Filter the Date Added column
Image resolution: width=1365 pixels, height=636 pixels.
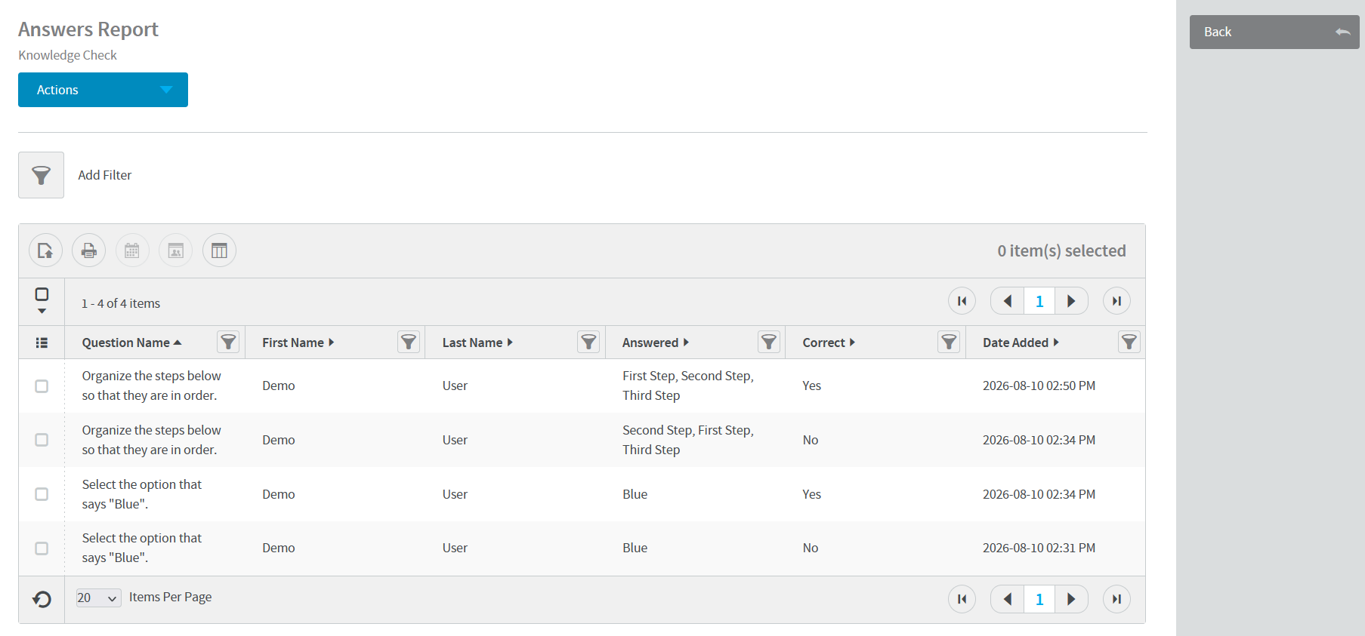click(x=1129, y=343)
